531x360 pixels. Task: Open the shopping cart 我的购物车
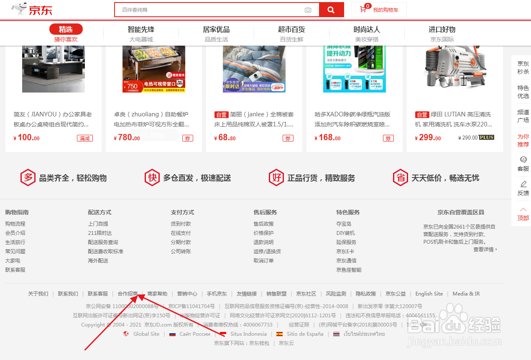click(379, 9)
